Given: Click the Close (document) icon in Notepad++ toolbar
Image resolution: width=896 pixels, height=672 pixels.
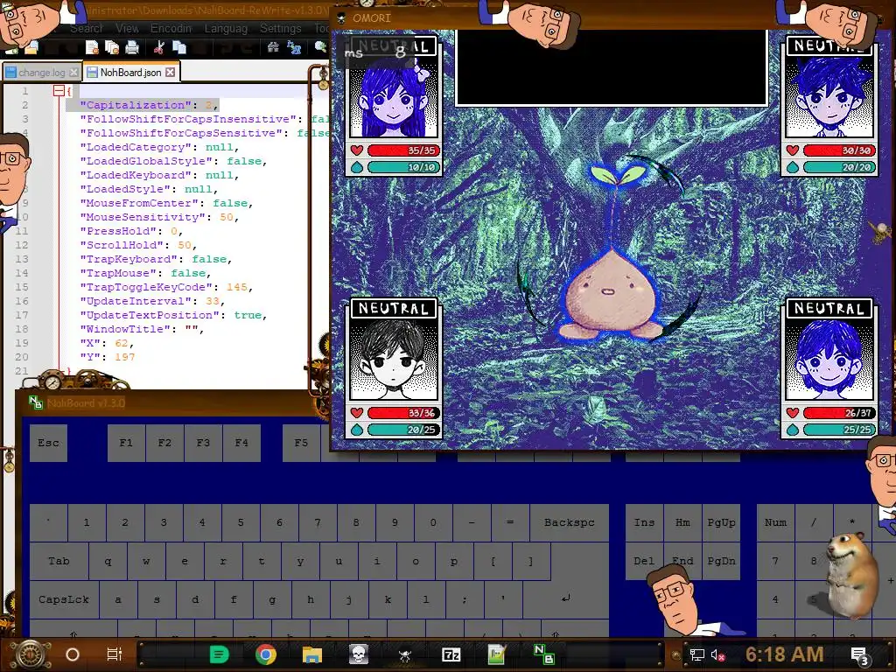Looking at the screenshot, I should tap(92, 48).
